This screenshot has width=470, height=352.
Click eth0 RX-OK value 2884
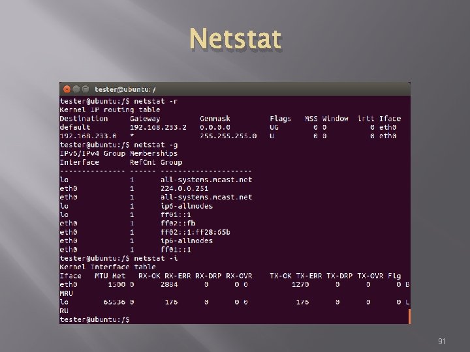(x=169, y=284)
